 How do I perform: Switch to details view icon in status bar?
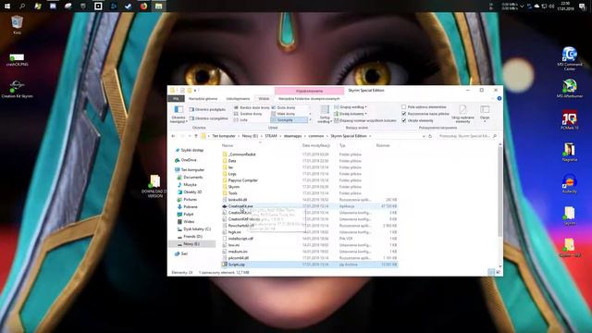(x=491, y=272)
